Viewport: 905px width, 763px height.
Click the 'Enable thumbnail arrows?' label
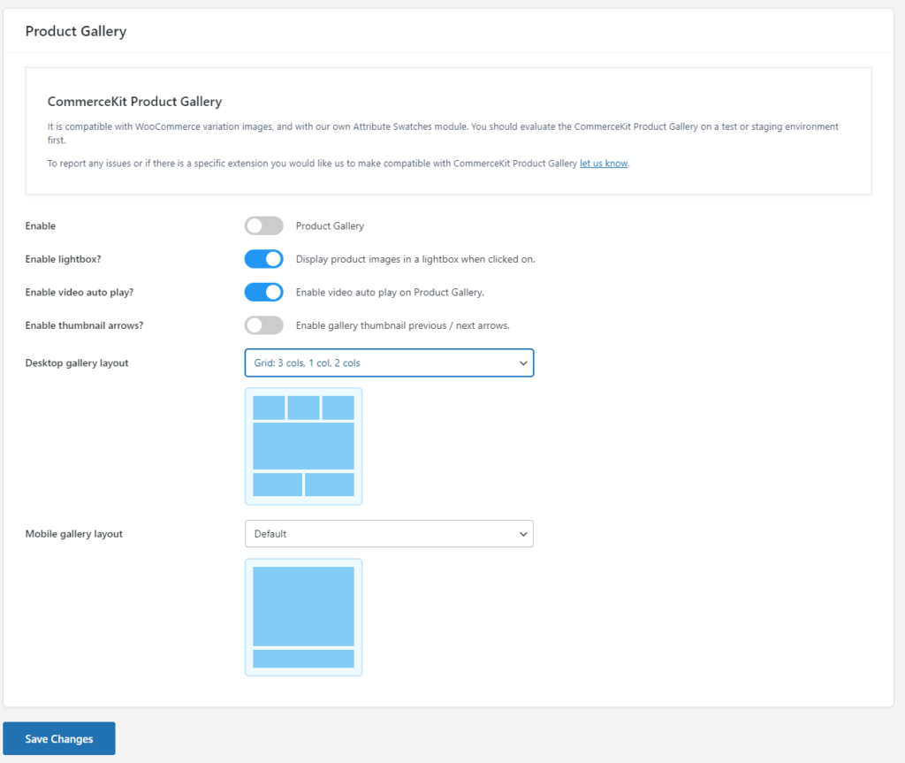tap(84, 325)
